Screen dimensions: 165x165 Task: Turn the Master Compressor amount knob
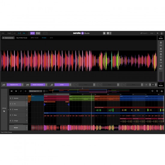coord(28,85)
